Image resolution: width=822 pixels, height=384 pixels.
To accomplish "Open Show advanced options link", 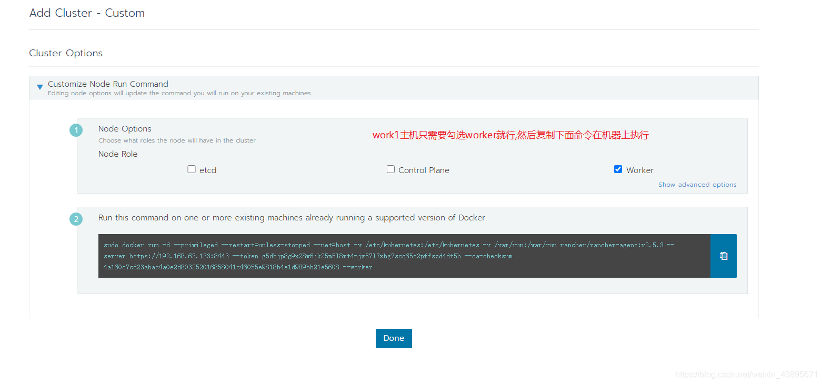I will click(697, 185).
